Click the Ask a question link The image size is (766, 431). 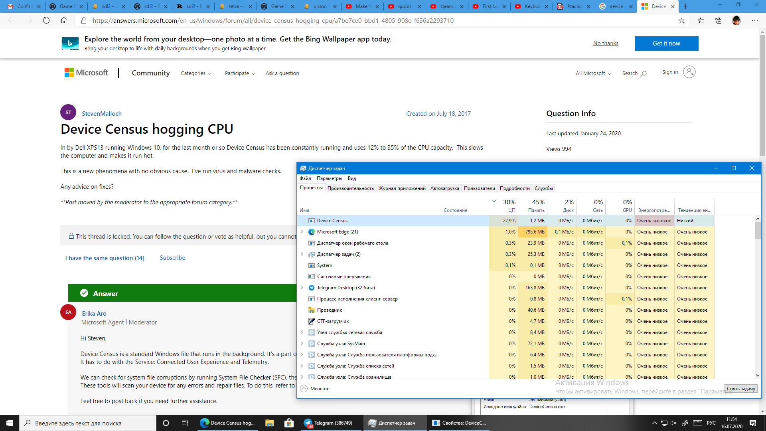click(x=282, y=73)
